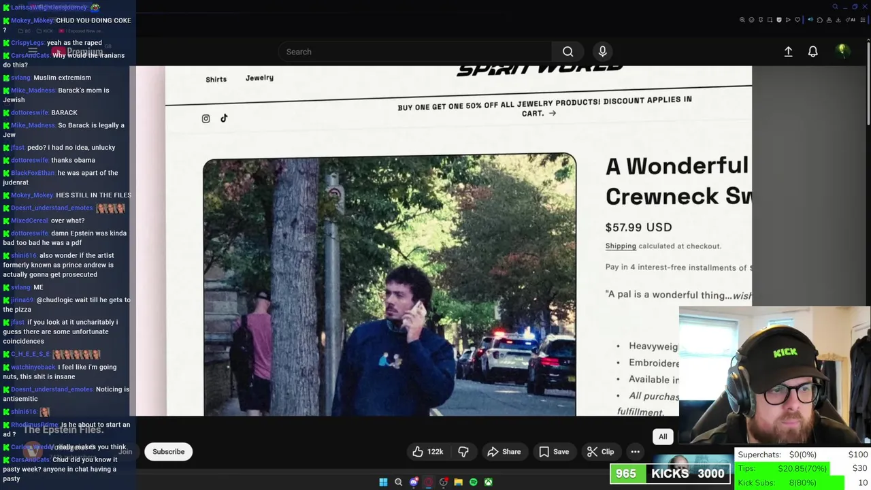This screenshot has width=871, height=490.
Task: Open the YouTube notifications bell
Action: point(812,52)
